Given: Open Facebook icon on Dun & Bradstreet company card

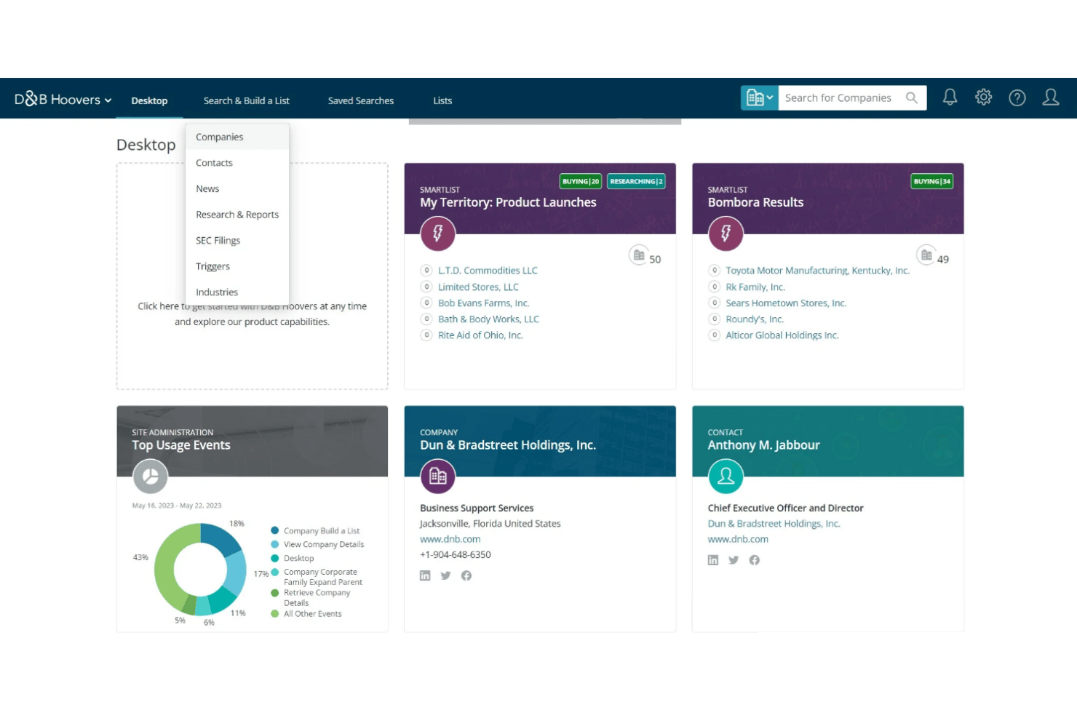Looking at the screenshot, I should pos(466,575).
